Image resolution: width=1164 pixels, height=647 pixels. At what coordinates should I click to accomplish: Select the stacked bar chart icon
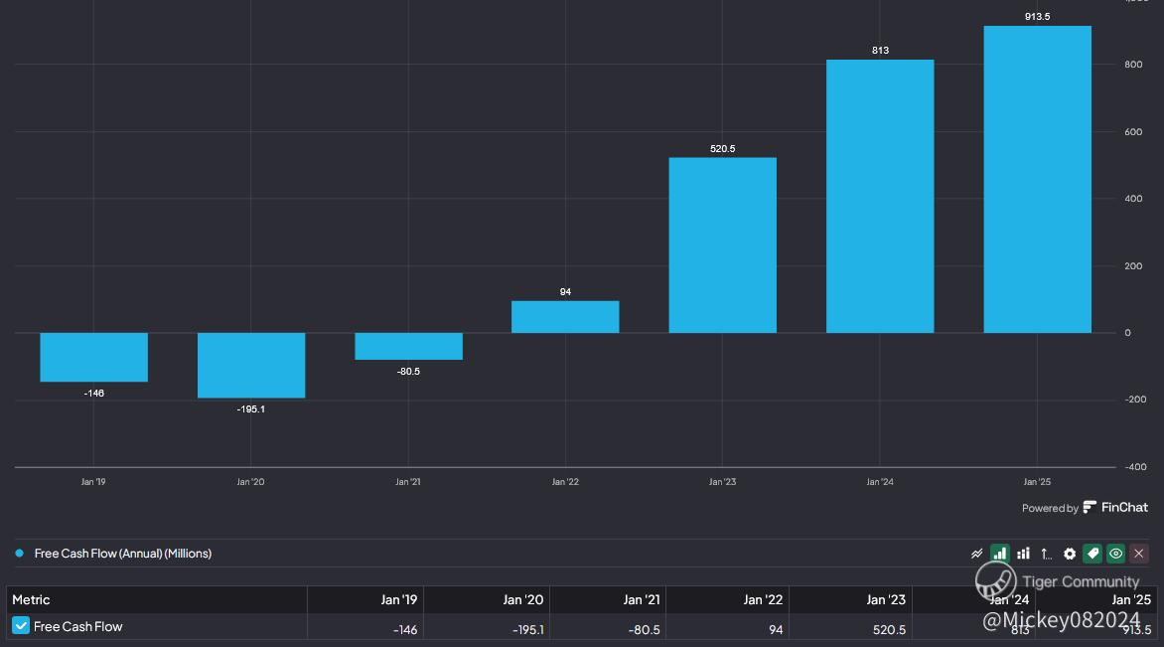(1023, 554)
